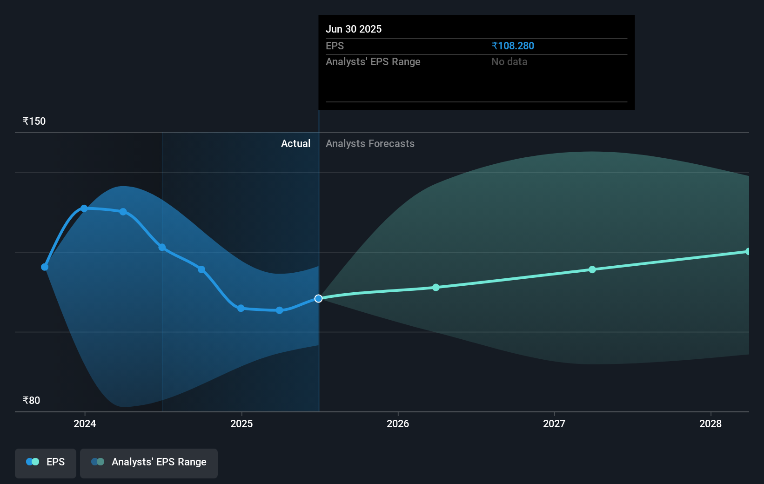Switch to the Analysts Forecasts section
764x484 pixels.
coord(370,143)
